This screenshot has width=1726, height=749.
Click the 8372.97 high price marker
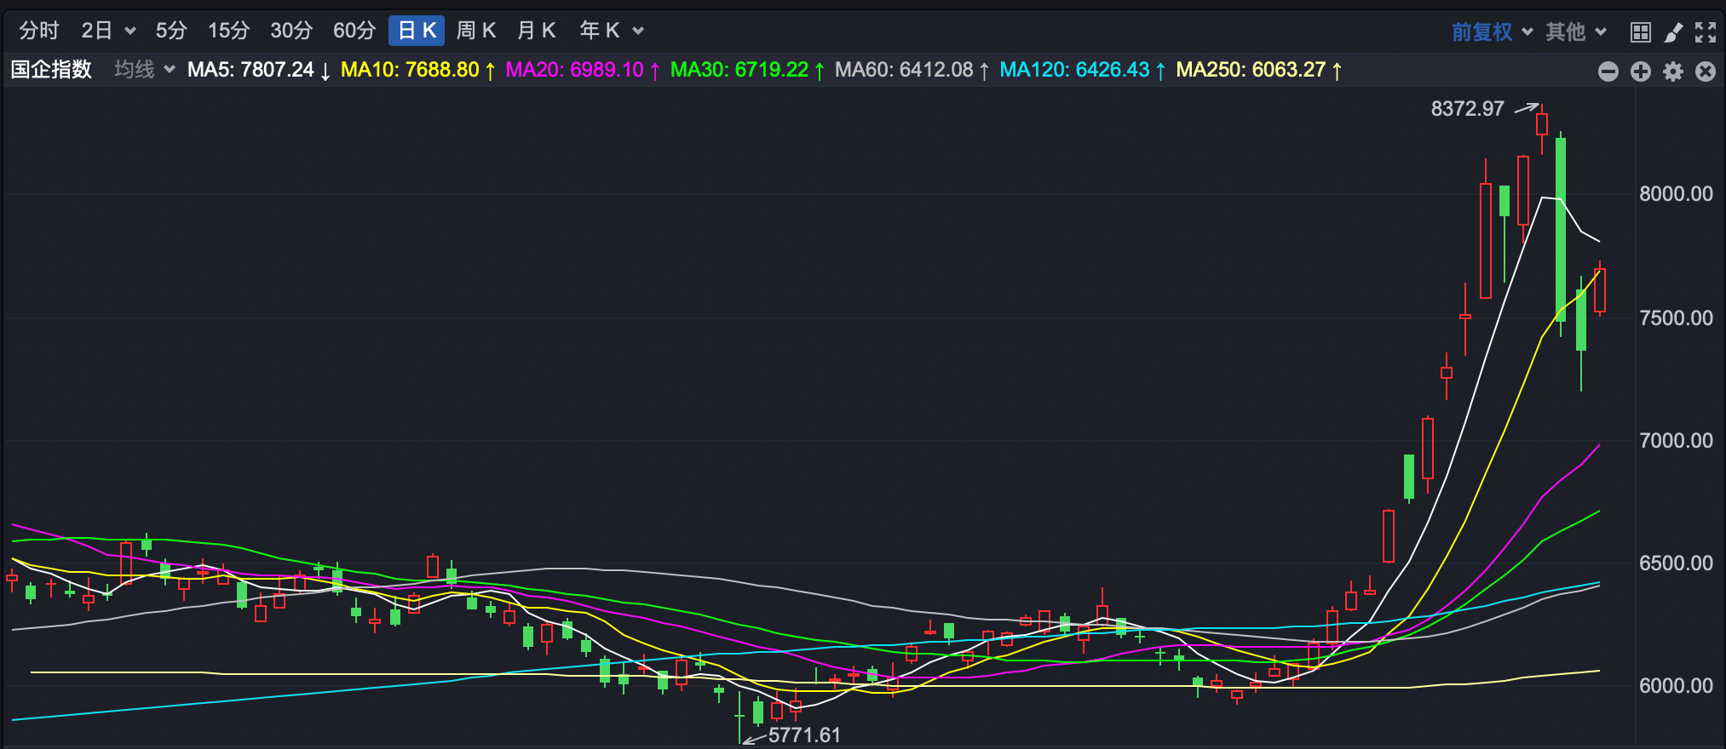(x=1468, y=109)
